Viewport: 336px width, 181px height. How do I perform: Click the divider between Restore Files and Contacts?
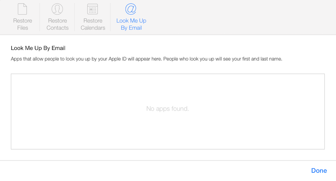point(39,17)
